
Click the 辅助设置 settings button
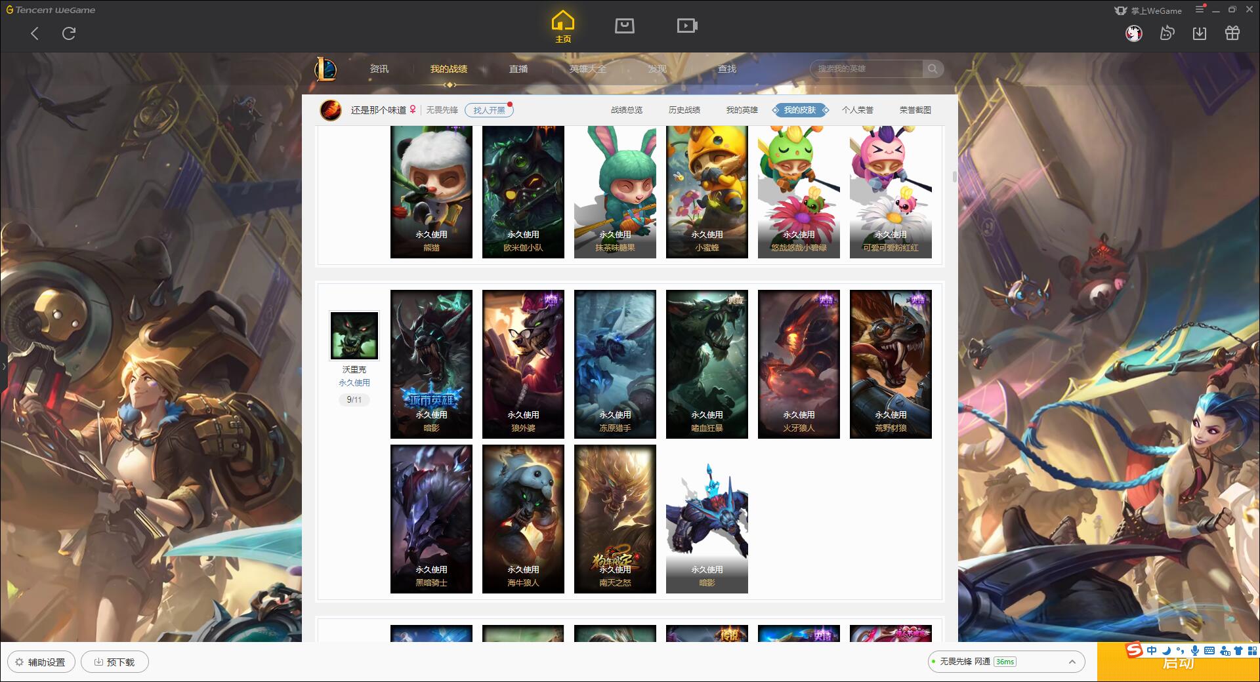[x=41, y=662]
